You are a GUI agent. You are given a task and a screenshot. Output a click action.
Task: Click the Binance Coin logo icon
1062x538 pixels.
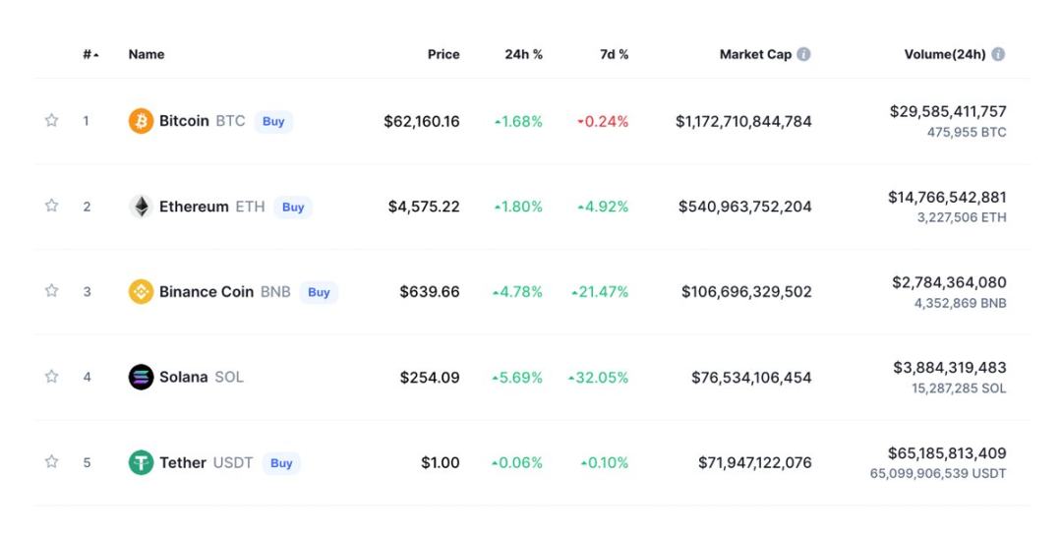[141, 292]
